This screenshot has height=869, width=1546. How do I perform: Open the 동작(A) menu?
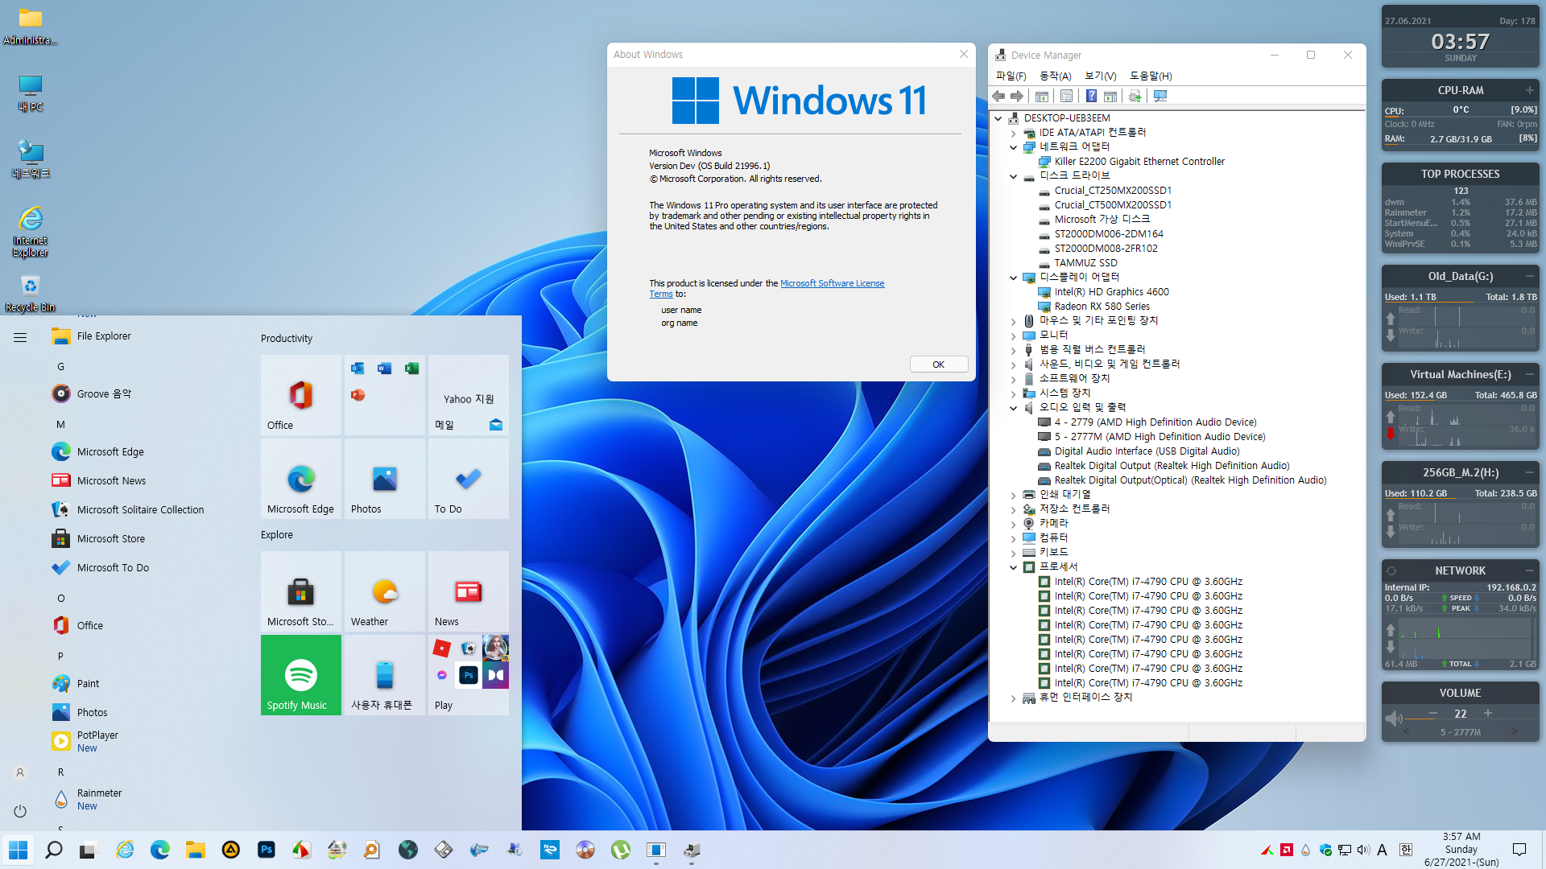pyautogui.click(x=1056, y=76)
